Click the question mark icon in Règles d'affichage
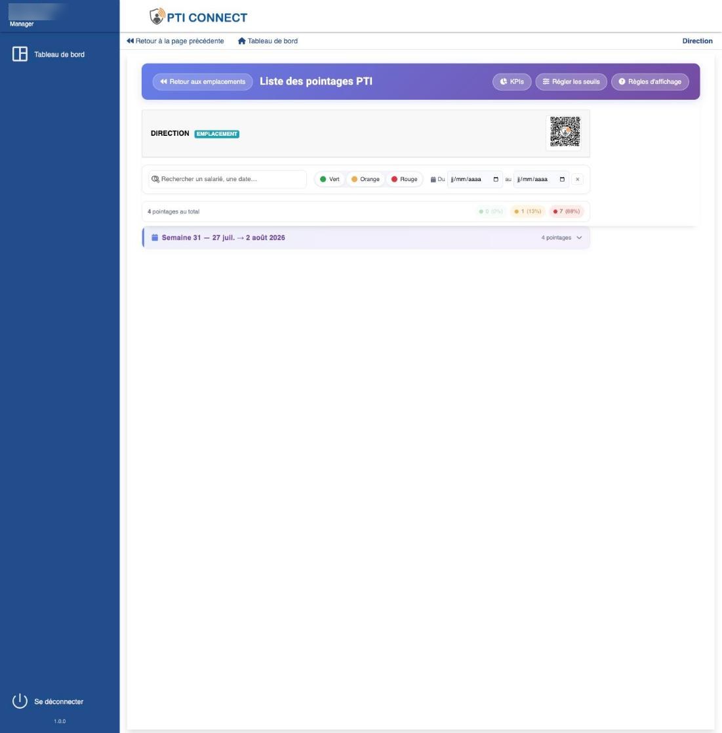The image size is (722, 733). [622, 81]
